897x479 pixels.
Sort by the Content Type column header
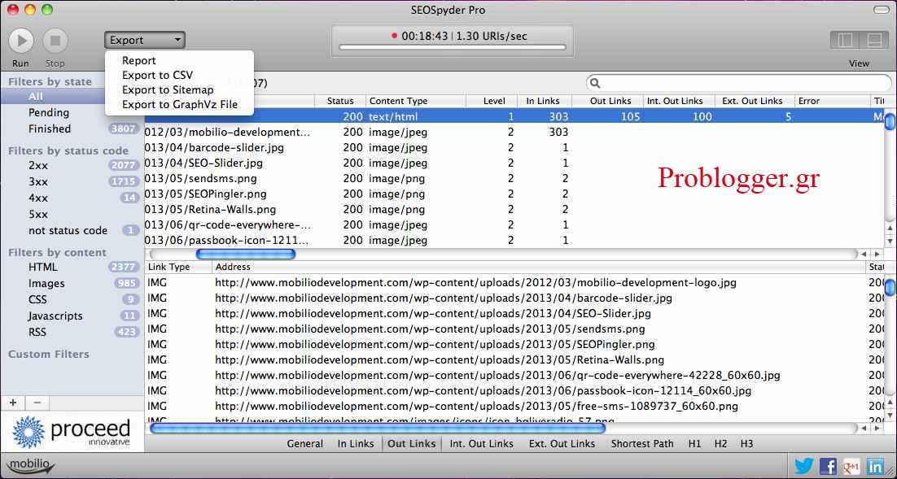(416, 101)
